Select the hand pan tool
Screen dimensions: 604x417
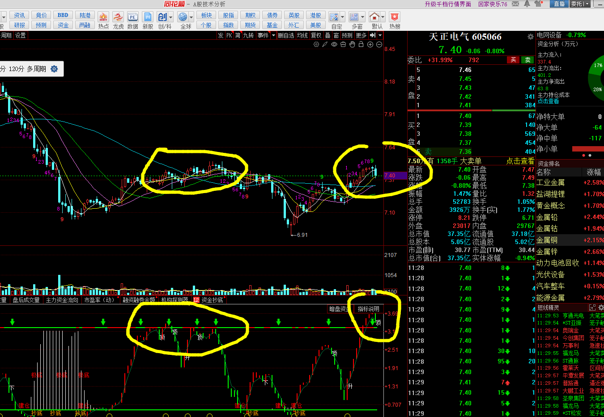pyautogui.click(x=352, y=44)
